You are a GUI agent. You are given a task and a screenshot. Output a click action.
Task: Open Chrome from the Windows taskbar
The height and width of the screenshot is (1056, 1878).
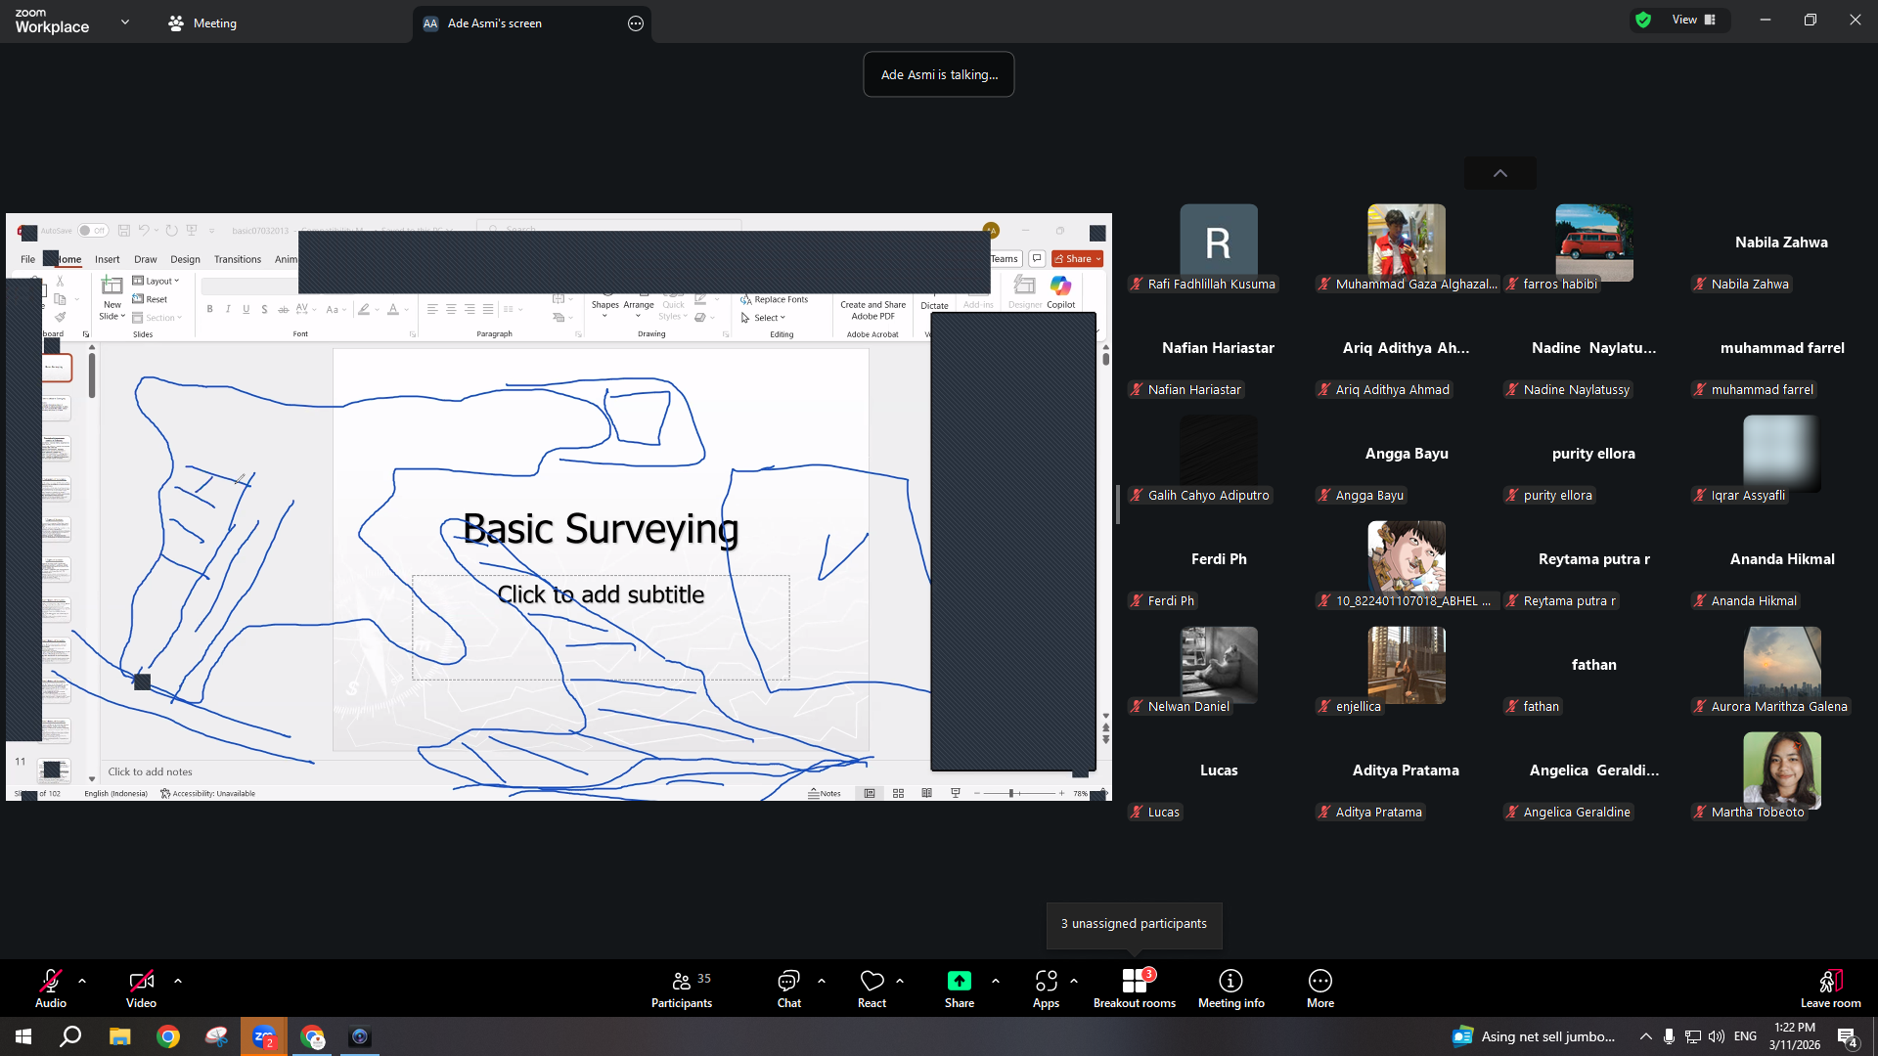(168, 1036)
